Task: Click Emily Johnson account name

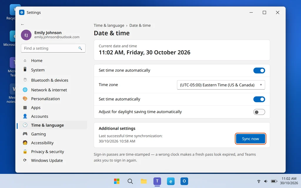Action: click(48, 33)
